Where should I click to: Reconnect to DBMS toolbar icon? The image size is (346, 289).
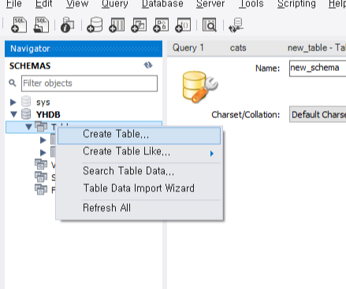coord(236,25)
